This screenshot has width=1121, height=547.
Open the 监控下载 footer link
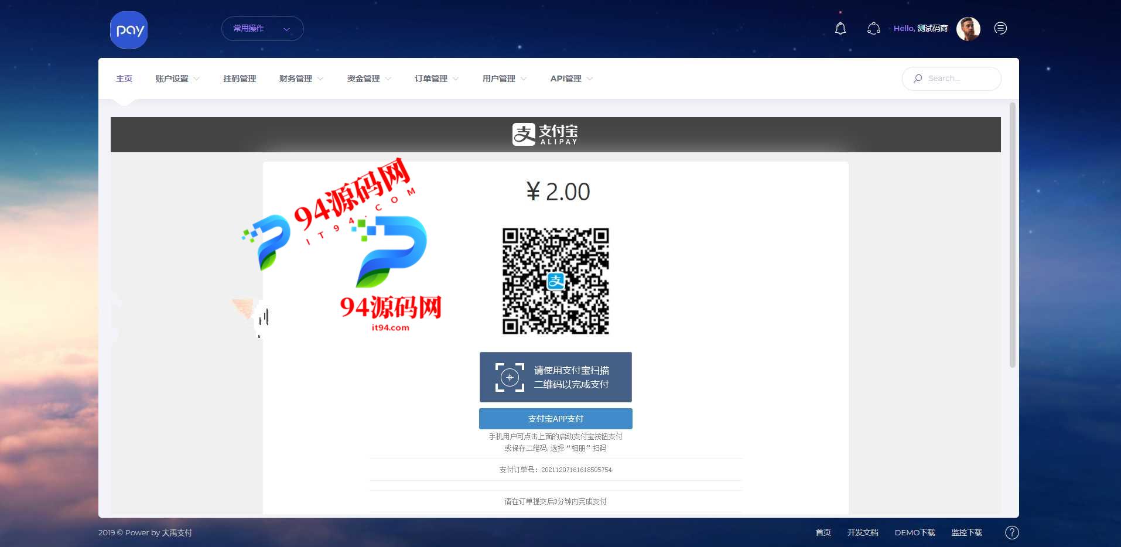coord(966,532)
